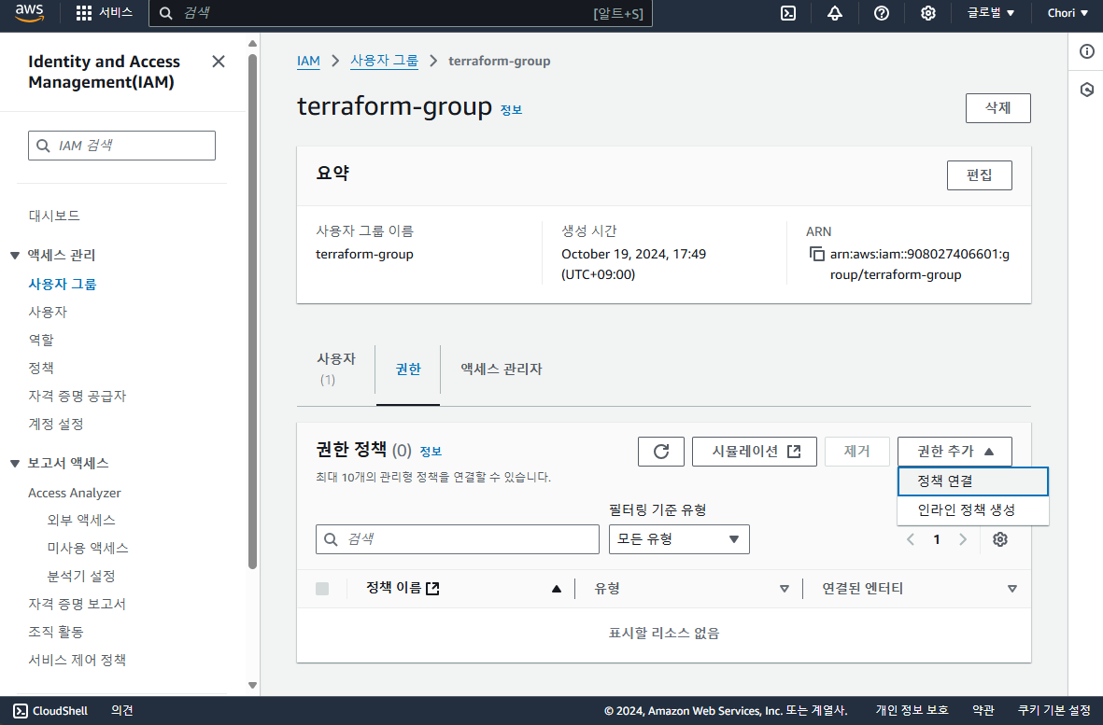This screenshot has width=1103, height=725.
Task: Switch to the 사용자 tab
Action: click(x=336, y=369)
